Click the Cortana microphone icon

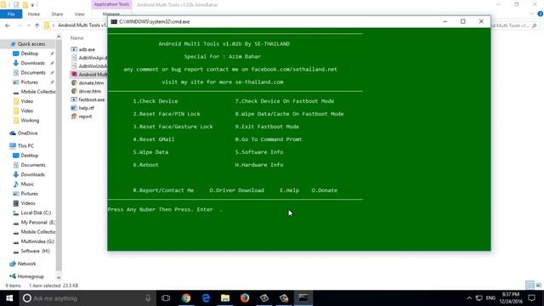click(148, 298)
